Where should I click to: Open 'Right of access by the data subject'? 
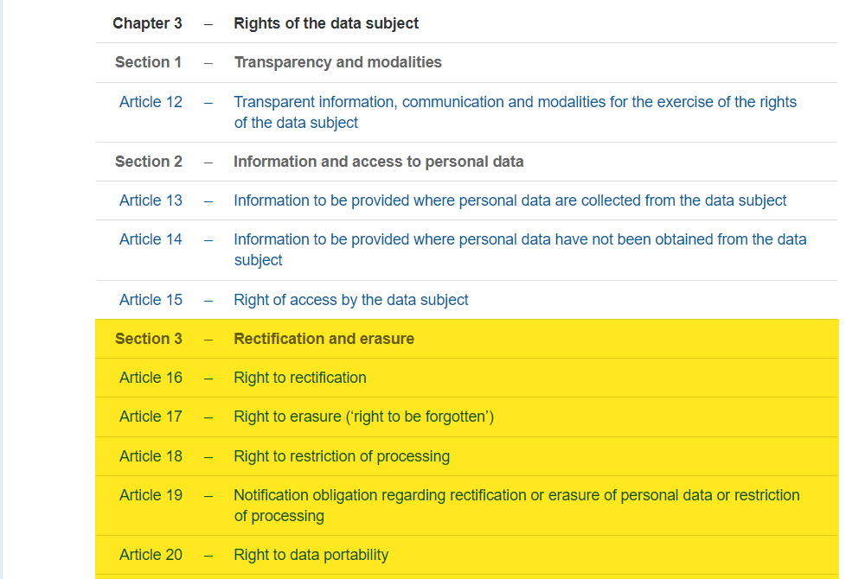(x=350, y=300)
